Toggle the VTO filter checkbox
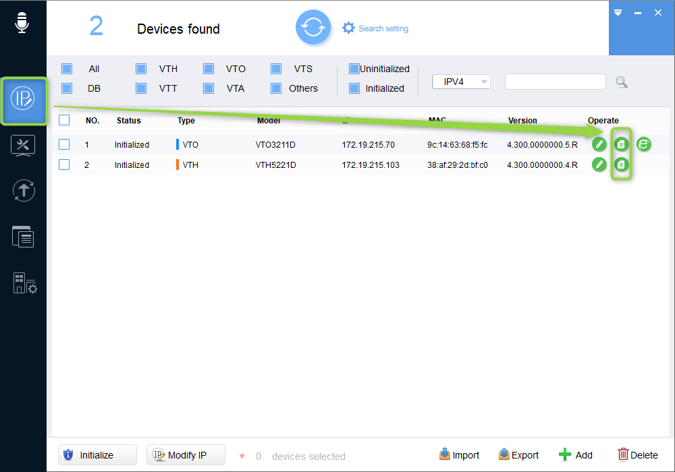Screen dimensions: 675x472 click(209, 69)
